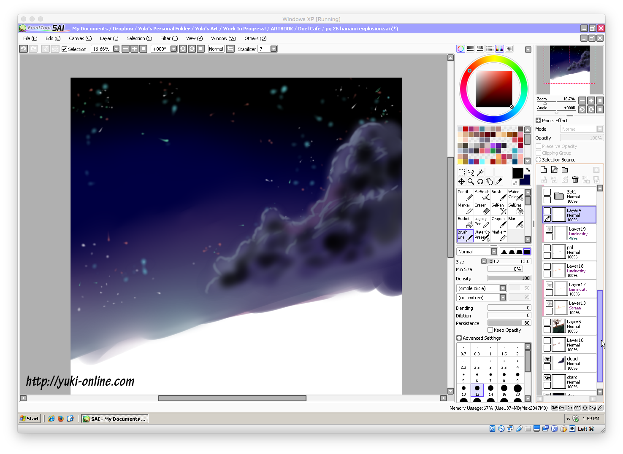Image resolution: width=623 pixels, height=454 pixels.
Task: Open the Stabilizer value dropdown
Action: (x=274, y=49)
